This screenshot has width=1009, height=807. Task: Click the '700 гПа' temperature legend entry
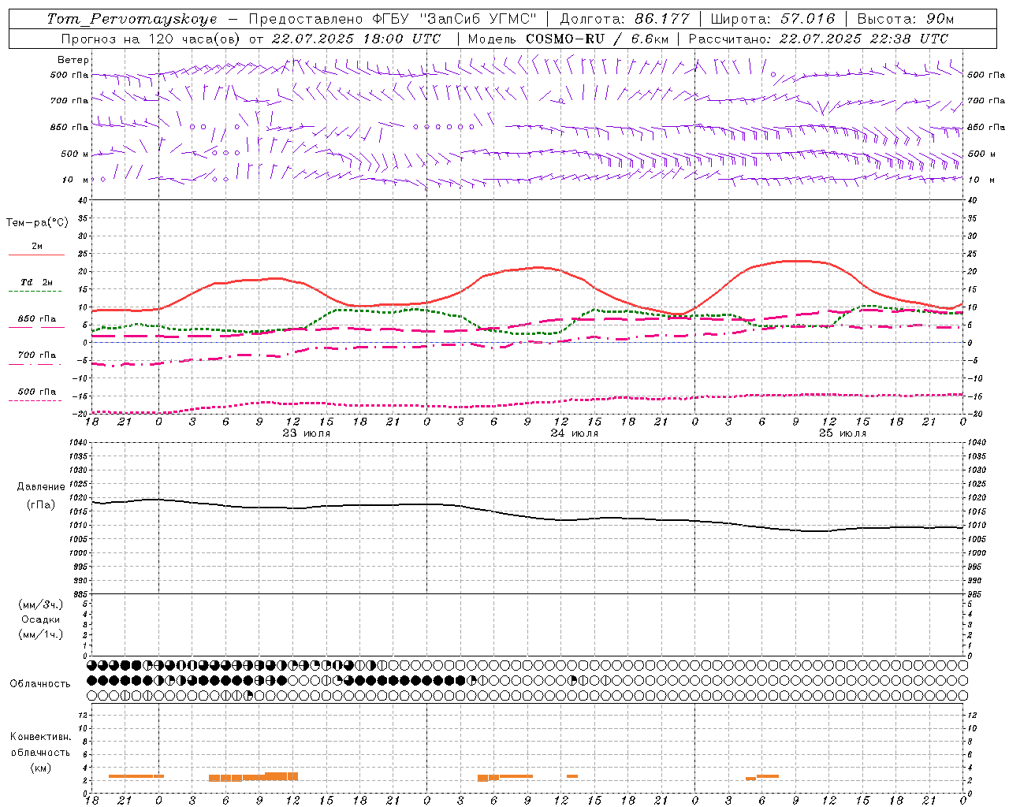[36, 355]
